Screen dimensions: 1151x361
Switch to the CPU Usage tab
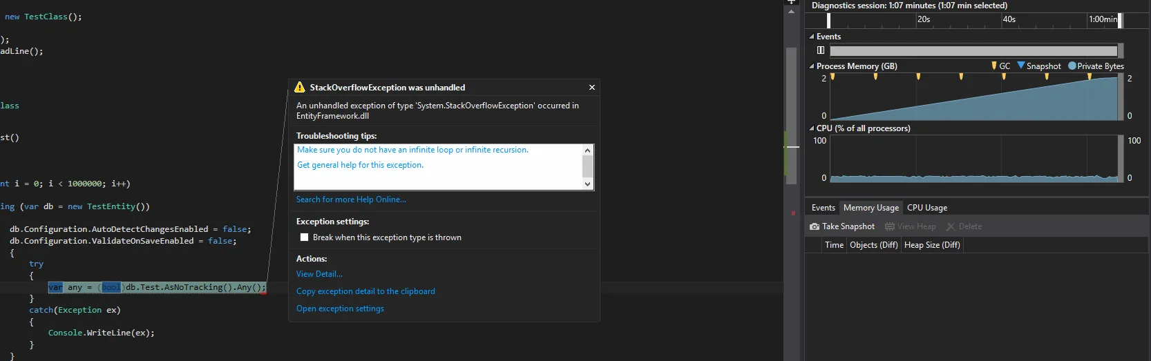(x=926, y=208)
